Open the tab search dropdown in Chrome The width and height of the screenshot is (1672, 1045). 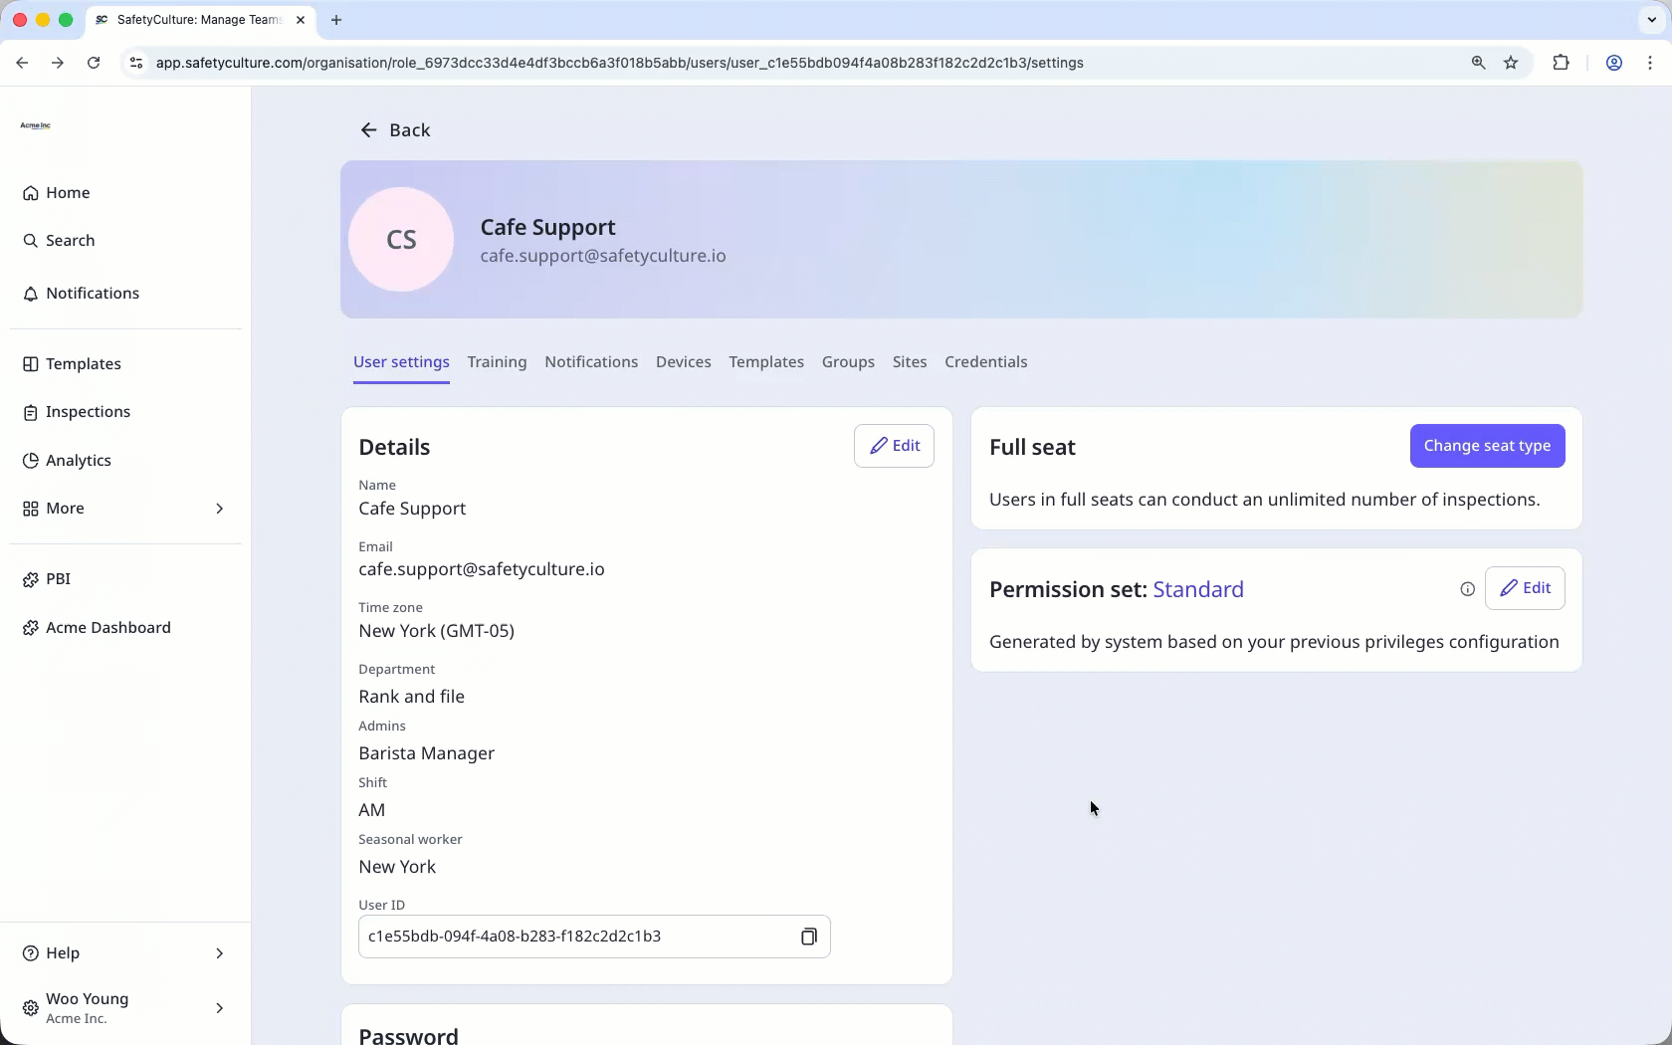coord(1651,20)
